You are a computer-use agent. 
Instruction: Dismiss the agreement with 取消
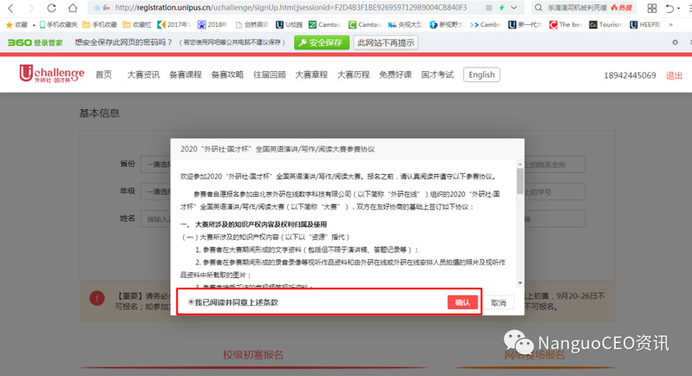[499, 303]
